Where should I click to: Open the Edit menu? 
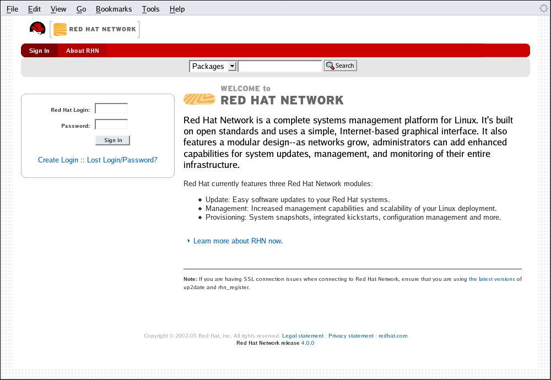point(34,9)
